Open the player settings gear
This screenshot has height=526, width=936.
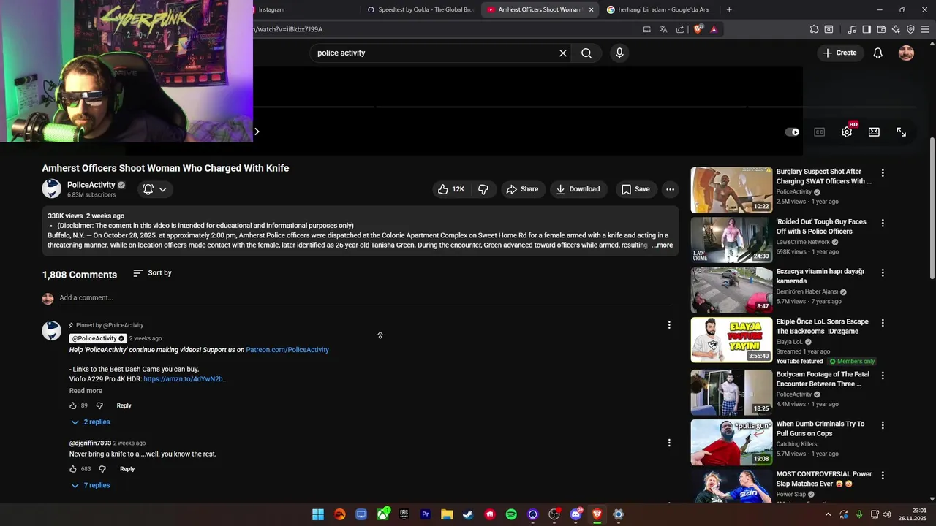[847, 132]
